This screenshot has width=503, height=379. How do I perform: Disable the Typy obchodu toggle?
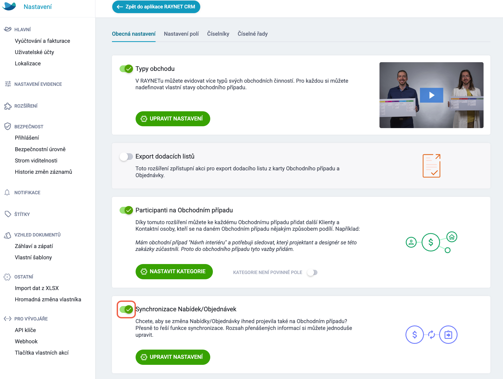[x=126, y=69]
